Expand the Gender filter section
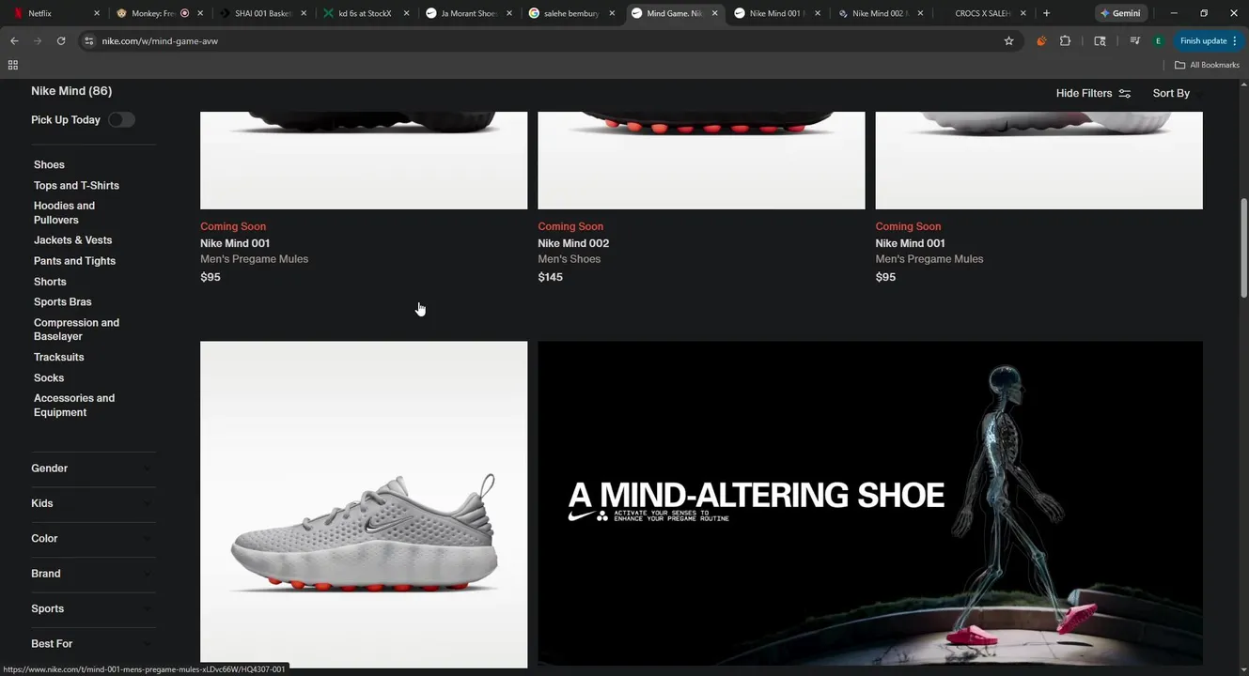Screen dimensions: 1249x676 (x=92, y=469)
